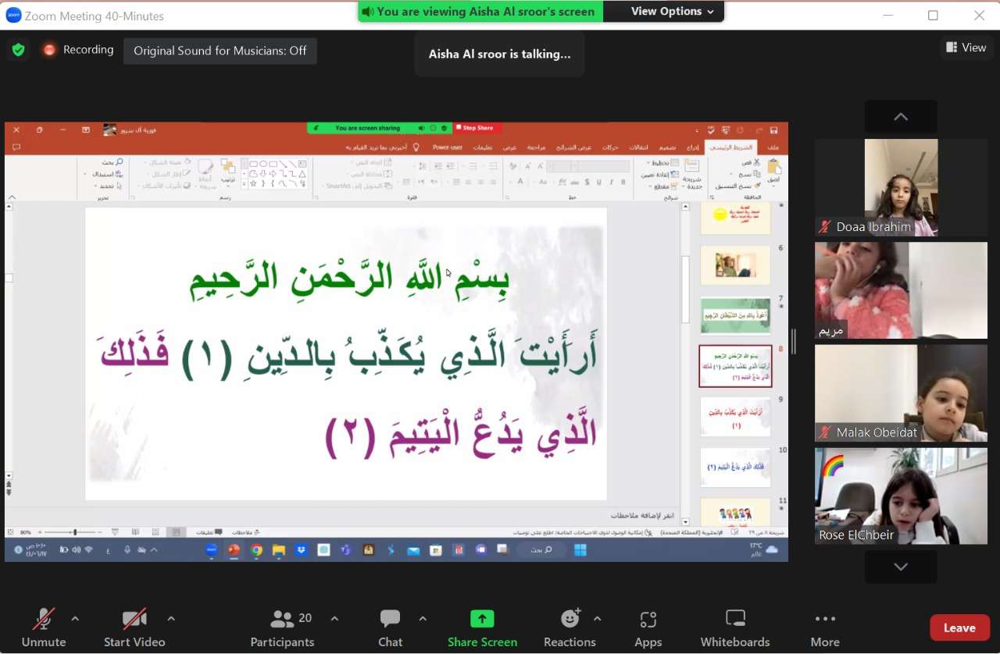Select Malak Obeidat's video tile
This screenshot has width=1000, height=654.
[x=901, y=393]
